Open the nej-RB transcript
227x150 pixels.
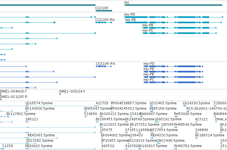(179, 28)
